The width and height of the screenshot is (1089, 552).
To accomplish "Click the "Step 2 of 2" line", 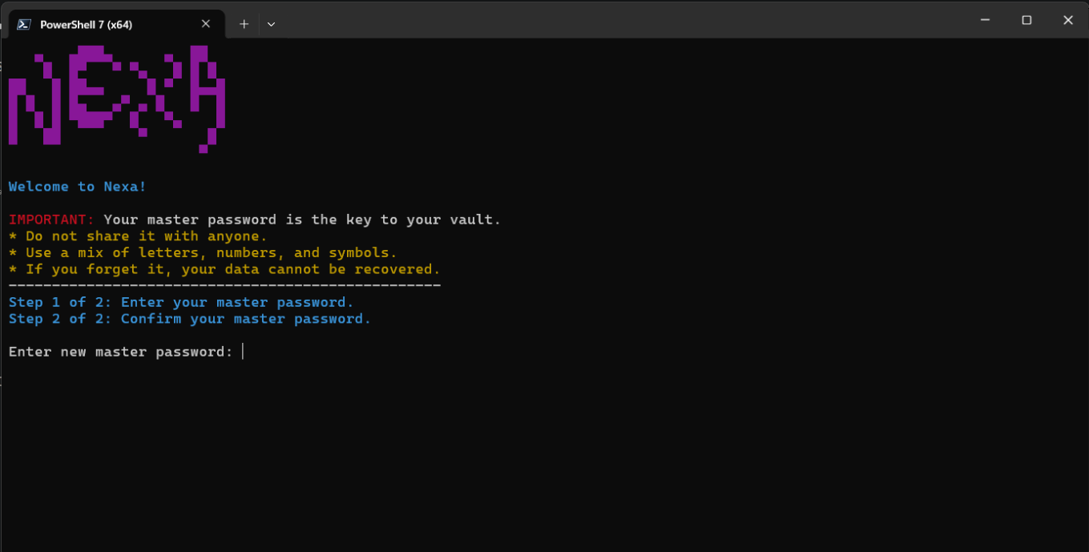I will (x=190, y=319).
